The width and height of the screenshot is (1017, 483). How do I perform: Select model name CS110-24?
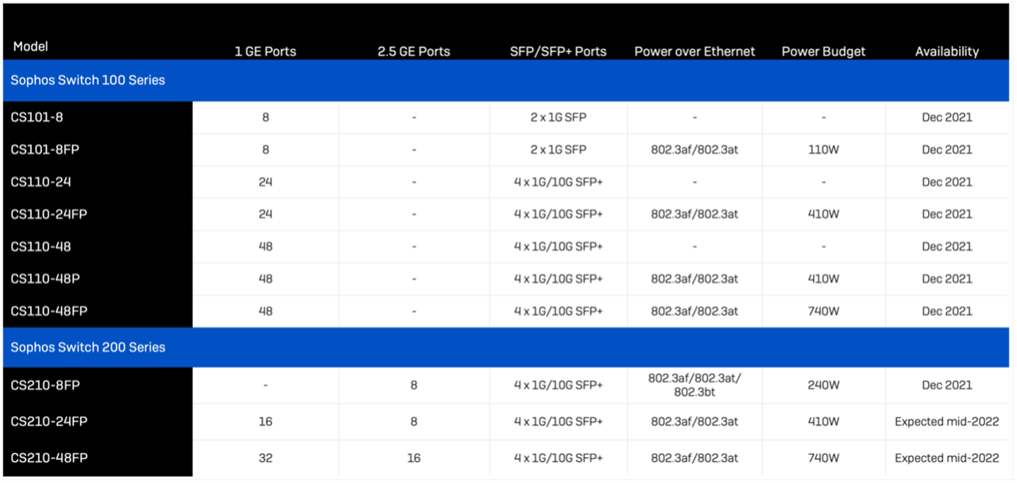click(41, 182)
